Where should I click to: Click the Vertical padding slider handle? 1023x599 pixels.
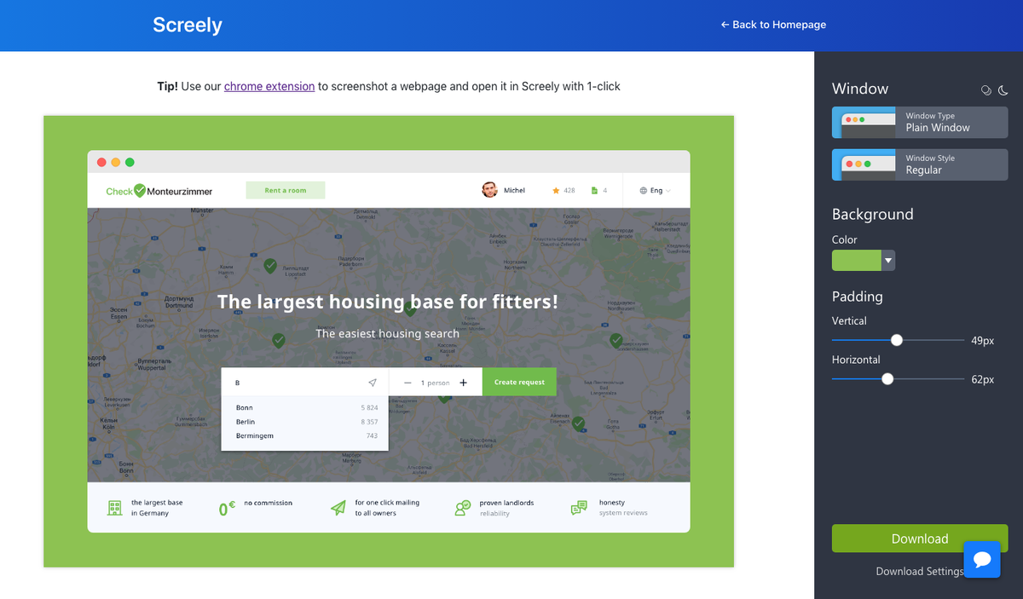[x=897, y=340]
